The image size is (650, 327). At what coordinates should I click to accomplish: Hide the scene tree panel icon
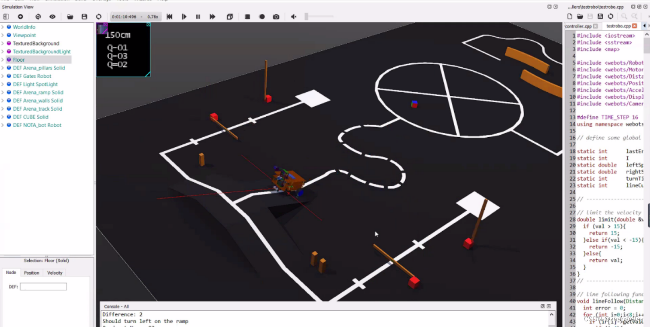coord(6,17)
